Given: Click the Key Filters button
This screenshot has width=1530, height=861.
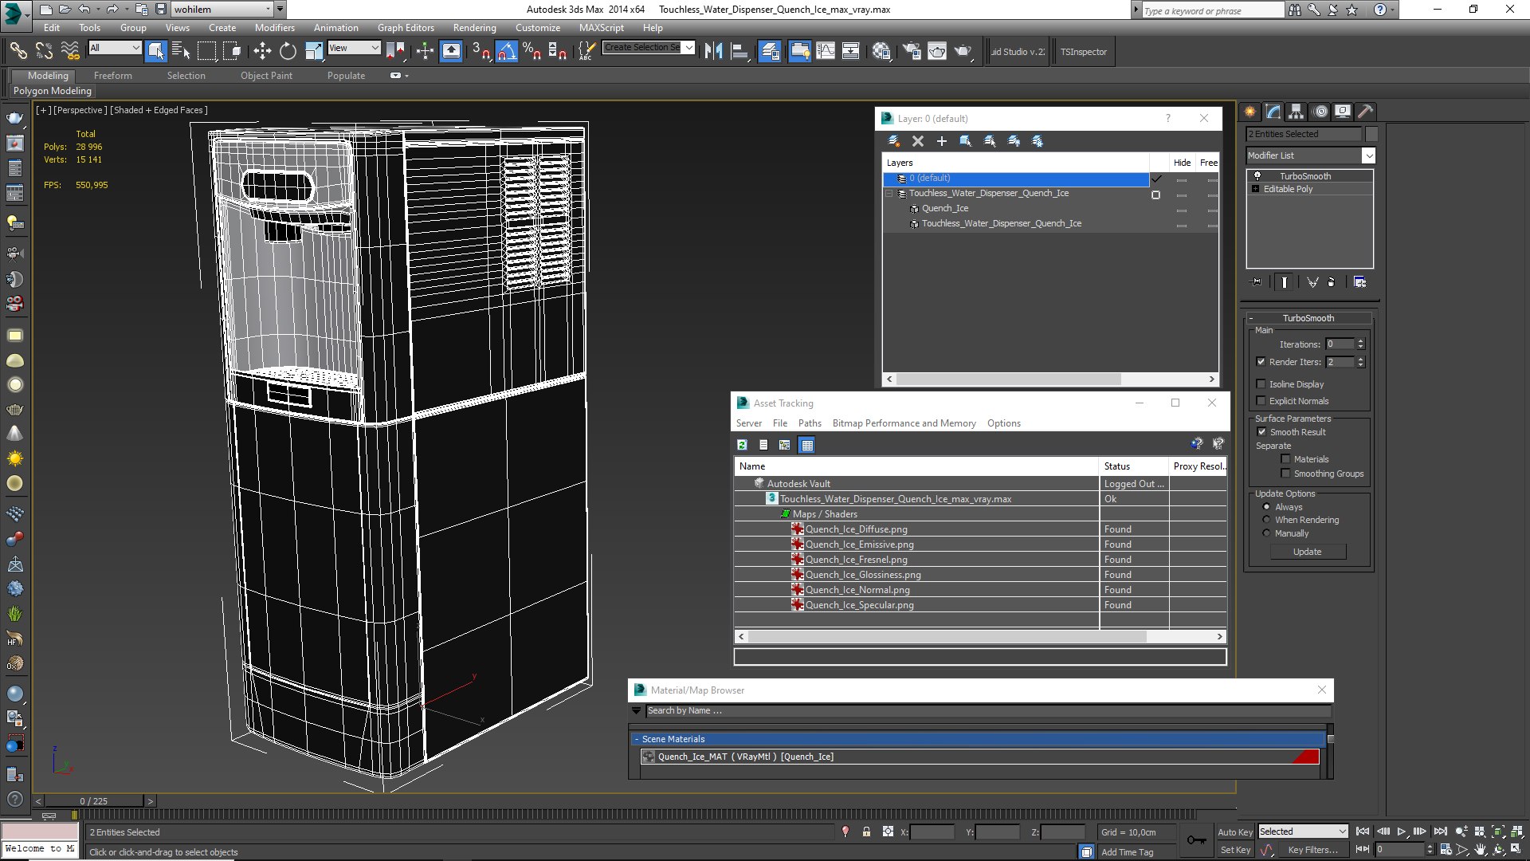Looking at the screenshot, I should pos(1312,850).
